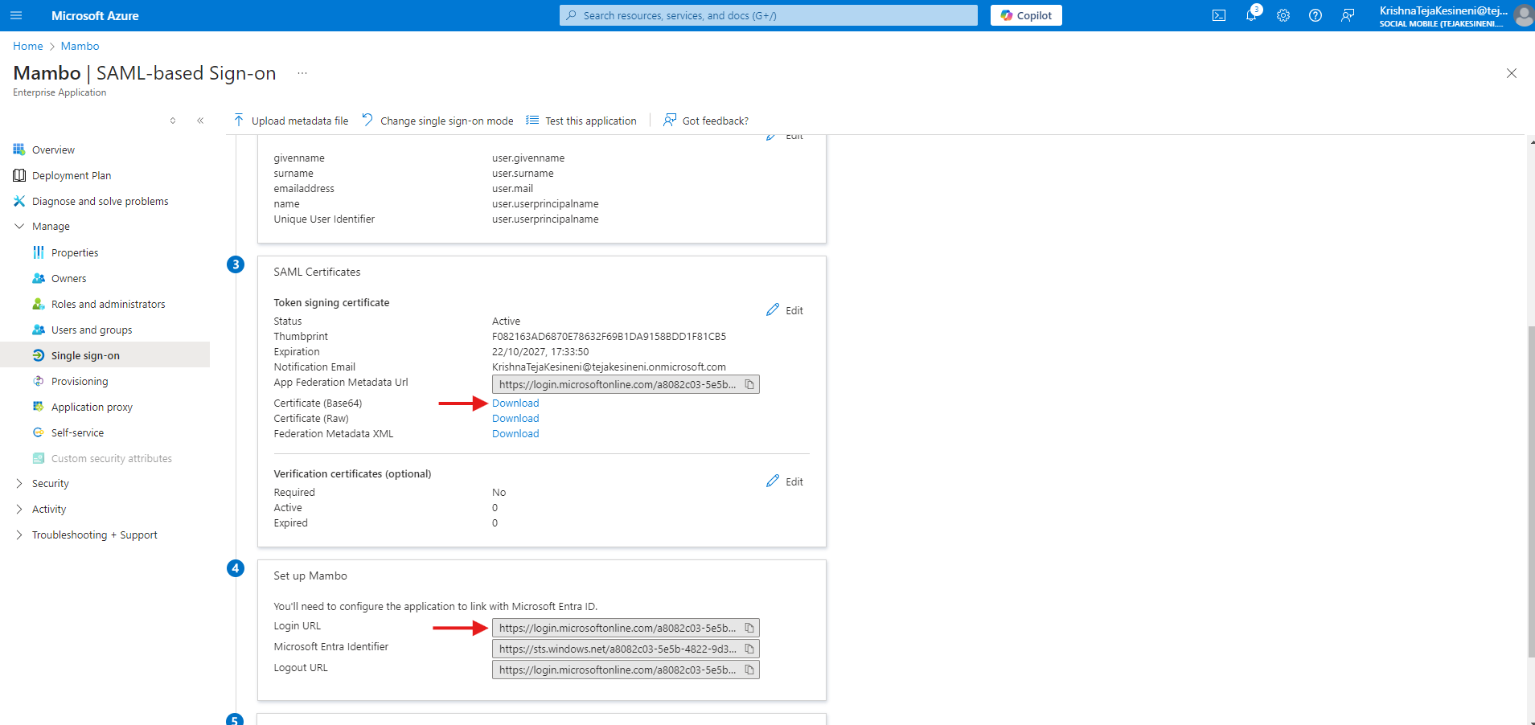This screenshot has width=1535, height=725.
Task: Collapse the Manage section
Action: [x=19, y=227]
